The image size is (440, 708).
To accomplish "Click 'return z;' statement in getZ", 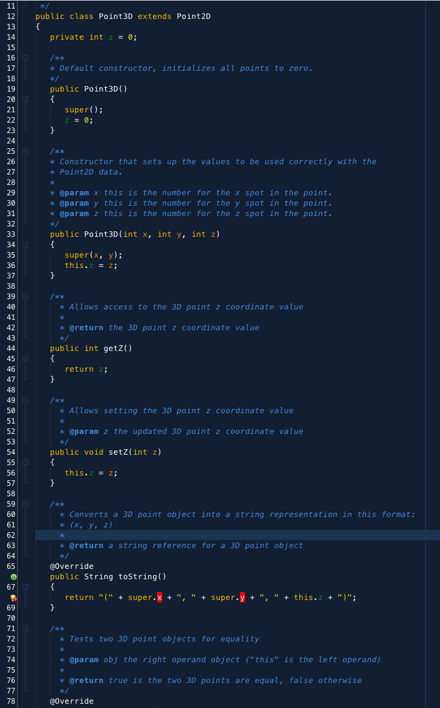I will point(86,369).
